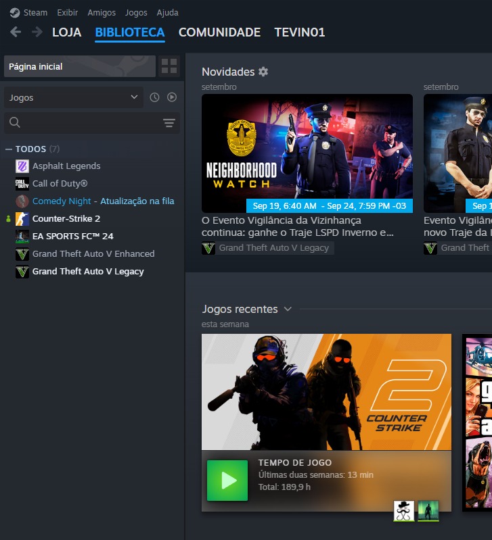492x540 pixels.
Task: Click Grand Theft Auto V Legacy list icon
Action: [22, 272]
